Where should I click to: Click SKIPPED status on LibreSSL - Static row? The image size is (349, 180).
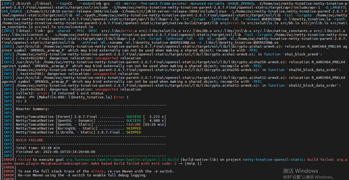[134, 132]
